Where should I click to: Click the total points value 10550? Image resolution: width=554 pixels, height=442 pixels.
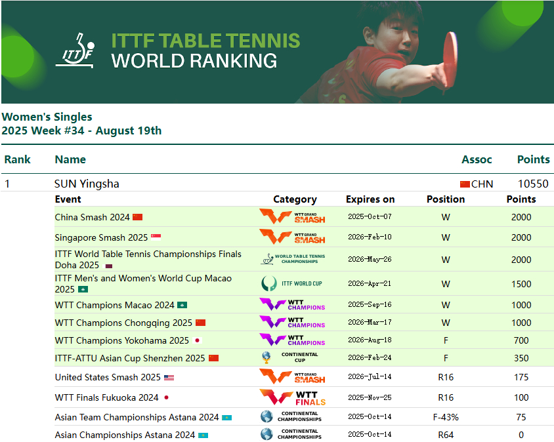pos(533,184)
